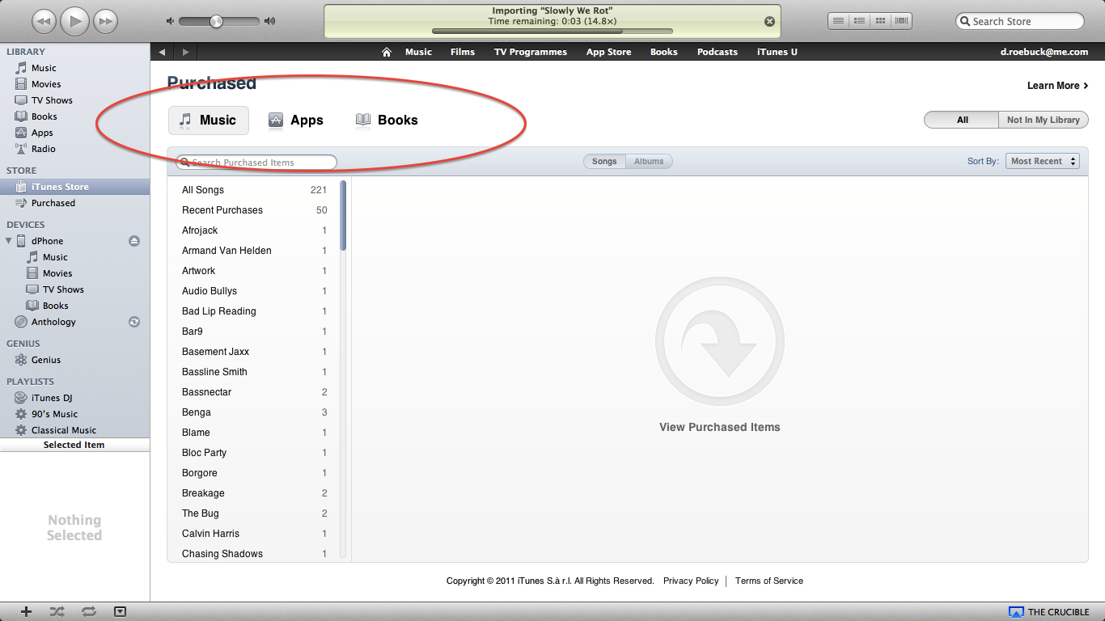Cancel the import with the X icon

pyautogui.click(x=769, y=22)
